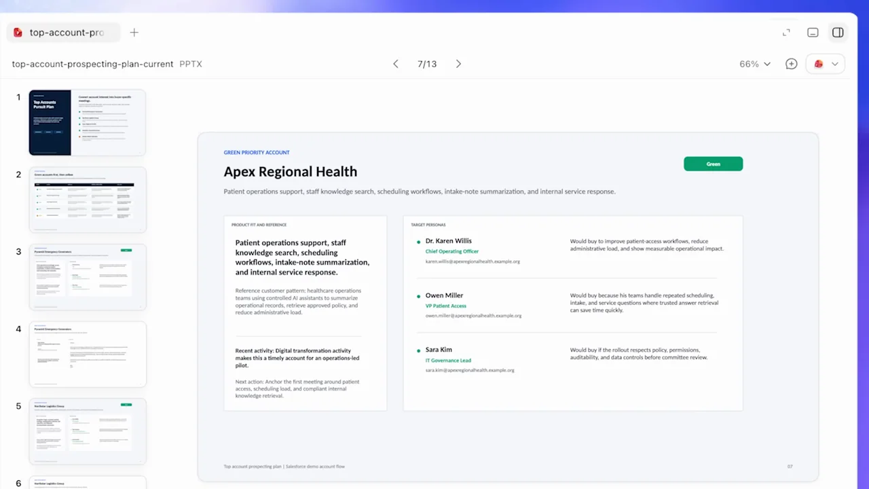Click owen.miller email address
The image size is (869, 489).
[473, 316]
